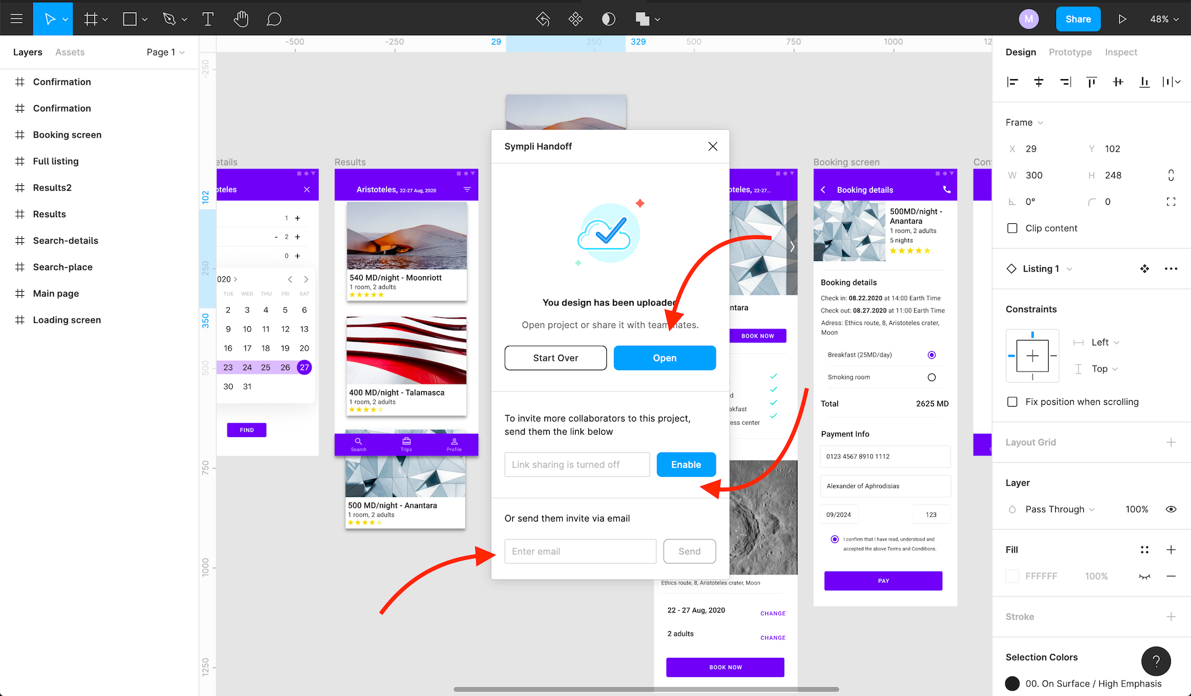Open the Frame type dropdown
The image size is (1191, 696).
click(x=1024, y=123)
